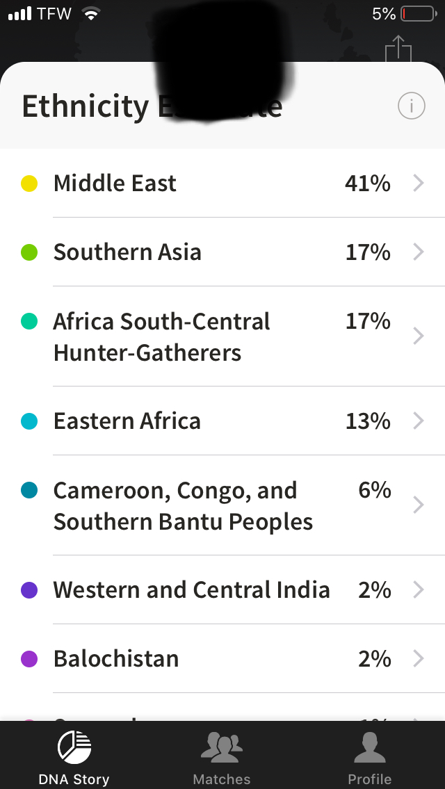Tap the 41% Middle East percentage
This screenshot has height=789, width=445.
click(x=368, y=183)
